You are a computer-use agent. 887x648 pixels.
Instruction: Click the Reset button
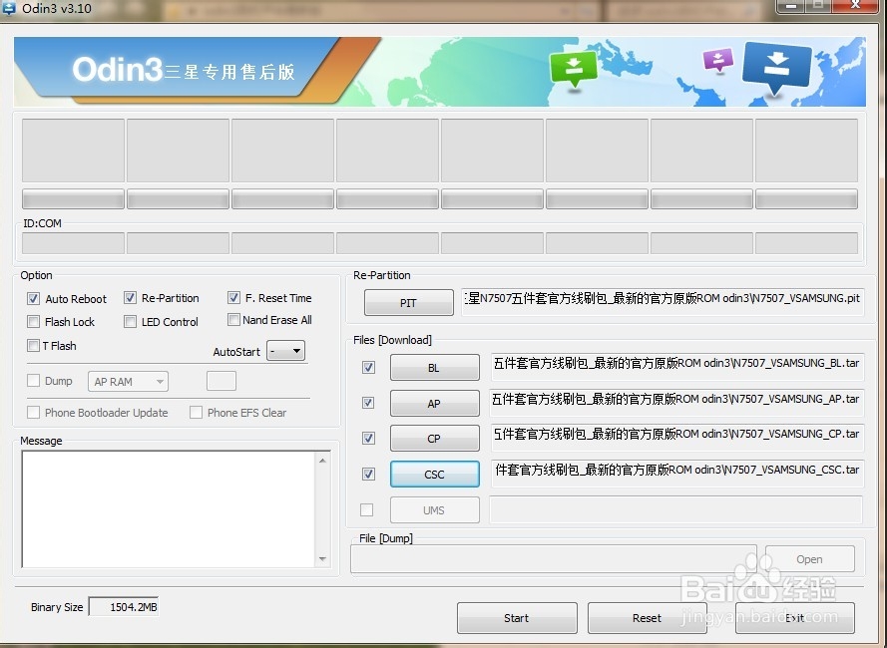(647, 618)
